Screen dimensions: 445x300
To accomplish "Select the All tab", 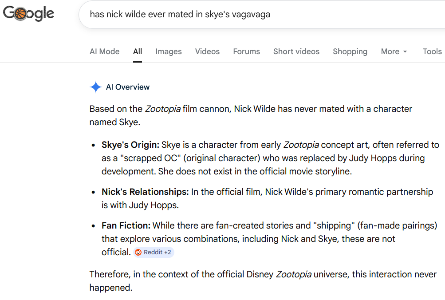I will [x=138, y=51].
